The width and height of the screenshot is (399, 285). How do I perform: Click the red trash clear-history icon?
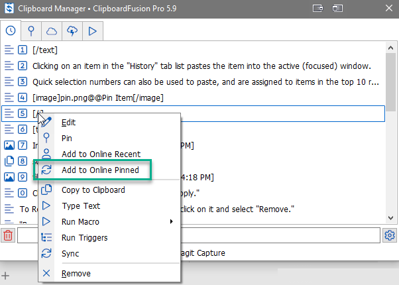(x=8, y=235)
